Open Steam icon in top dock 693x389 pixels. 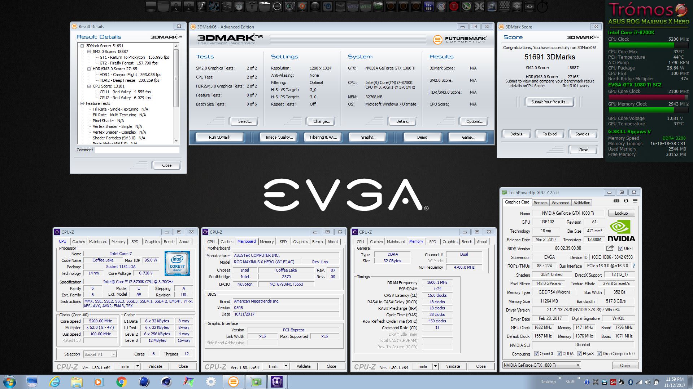coord(340,6)
